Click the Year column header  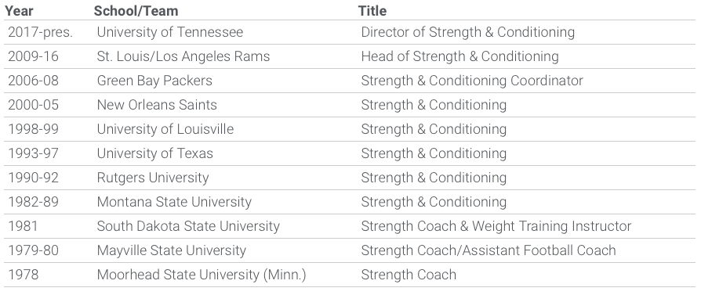tap(19, 11)
